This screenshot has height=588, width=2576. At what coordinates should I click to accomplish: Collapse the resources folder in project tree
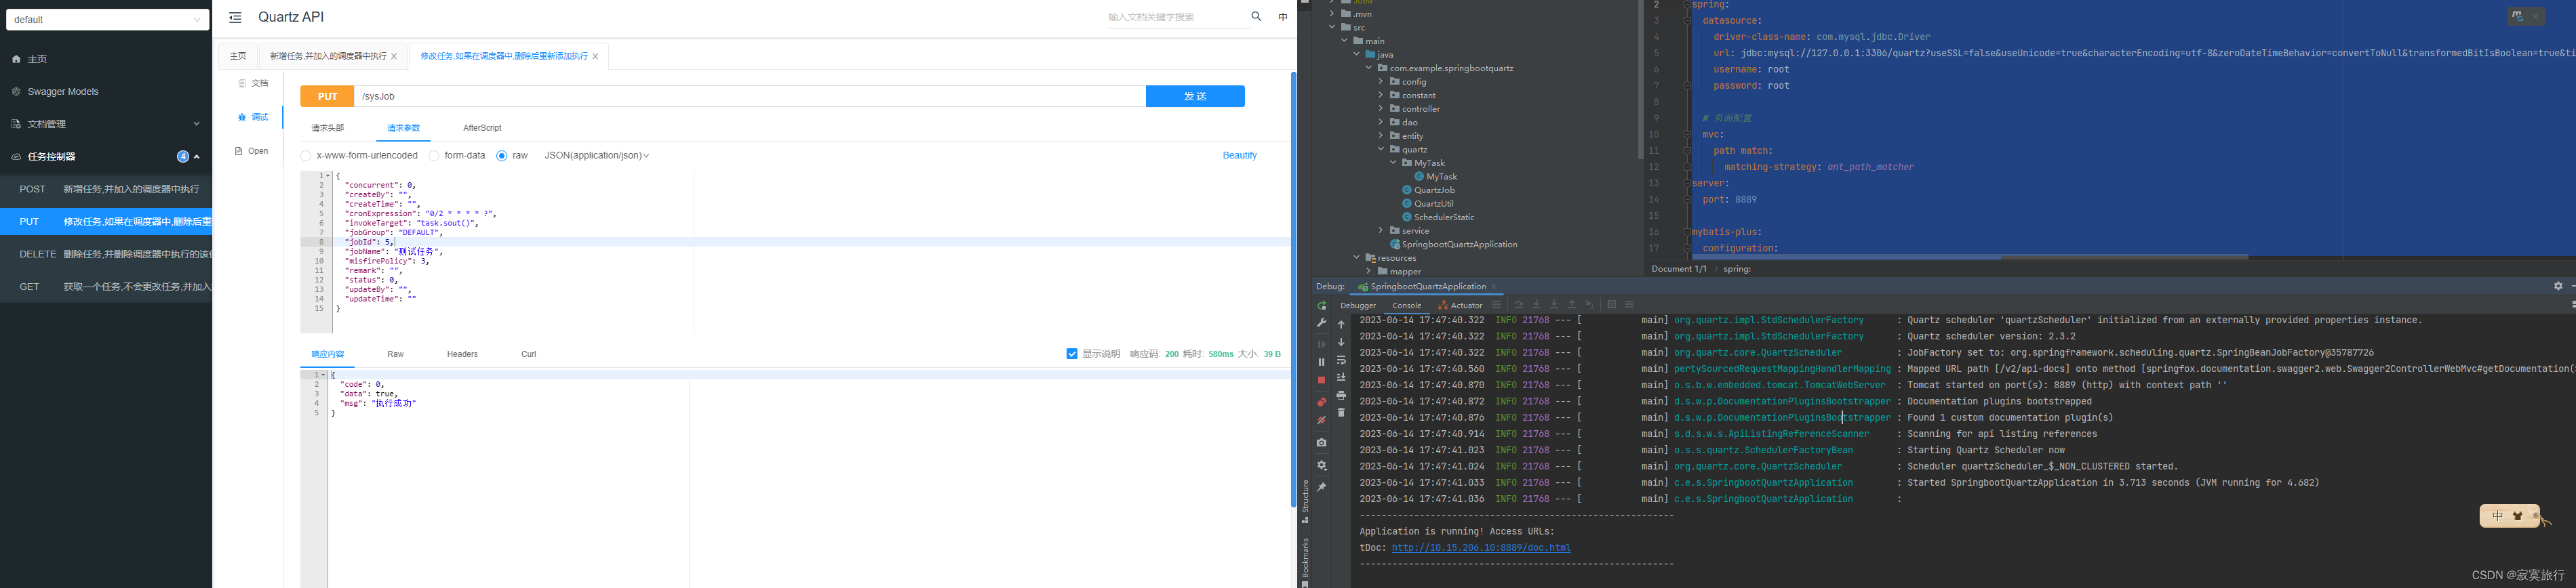[1357, 257]
